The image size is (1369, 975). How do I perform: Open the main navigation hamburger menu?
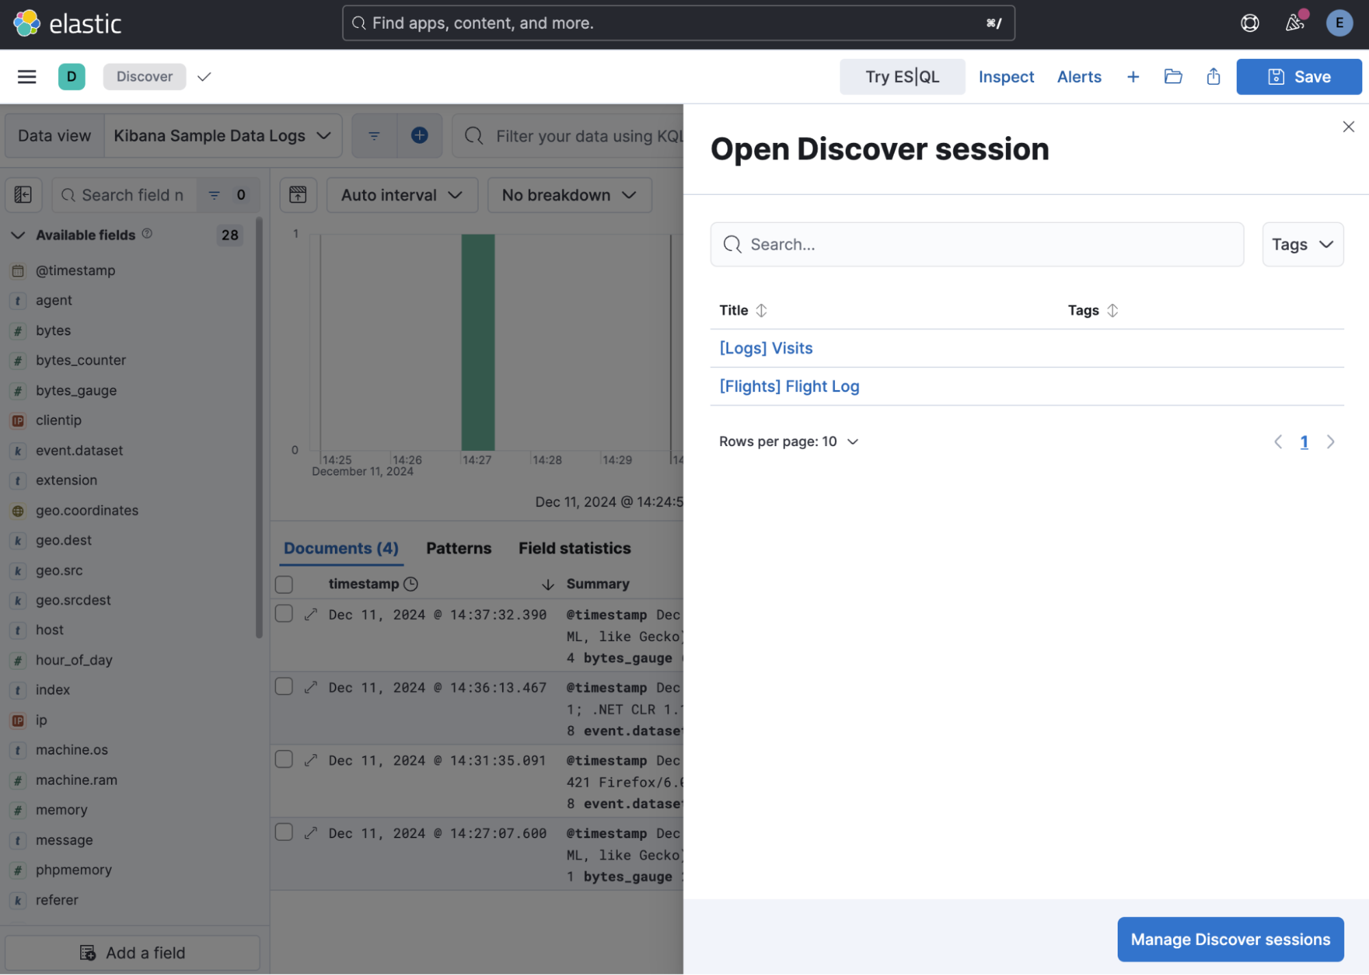26,76
